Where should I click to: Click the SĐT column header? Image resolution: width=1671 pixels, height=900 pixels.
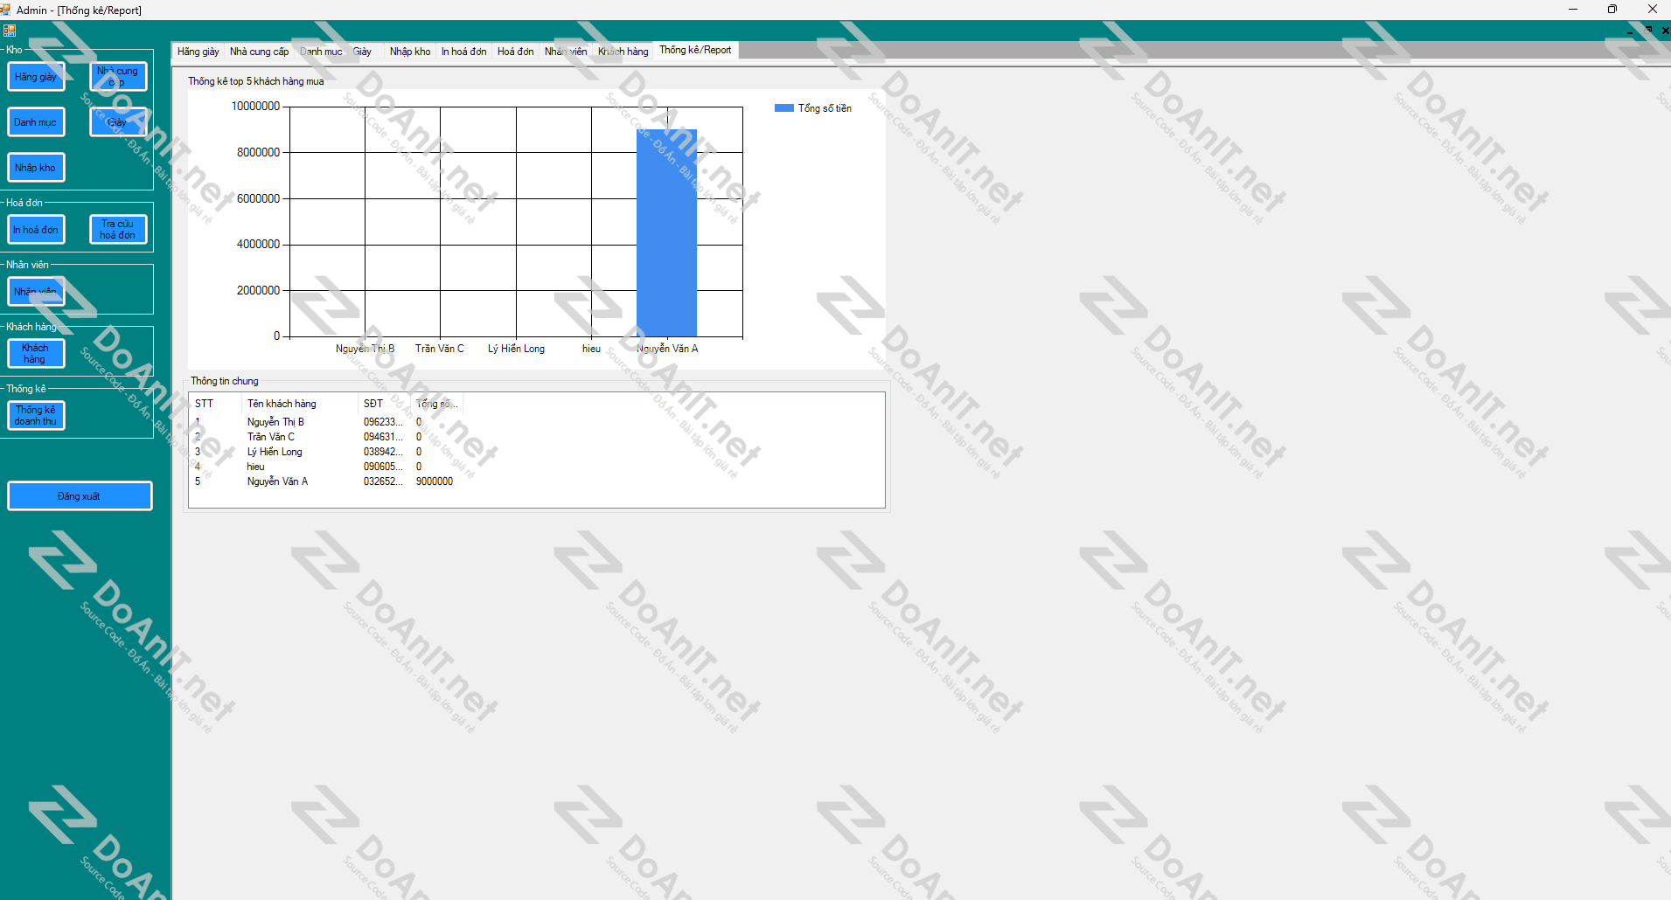point(385,404)
